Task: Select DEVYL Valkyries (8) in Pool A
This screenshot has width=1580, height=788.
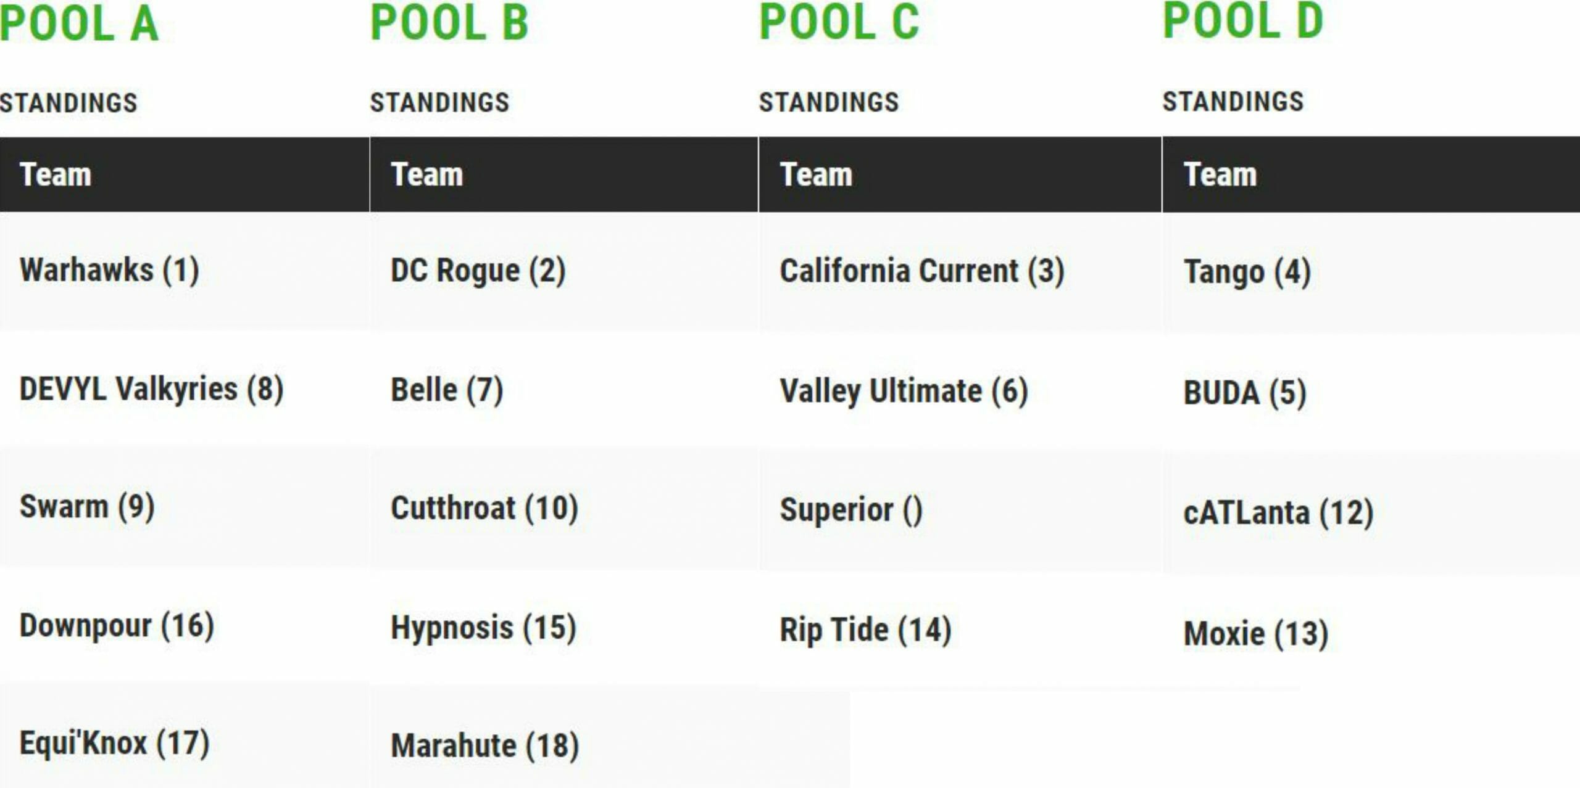Action: 151,389
